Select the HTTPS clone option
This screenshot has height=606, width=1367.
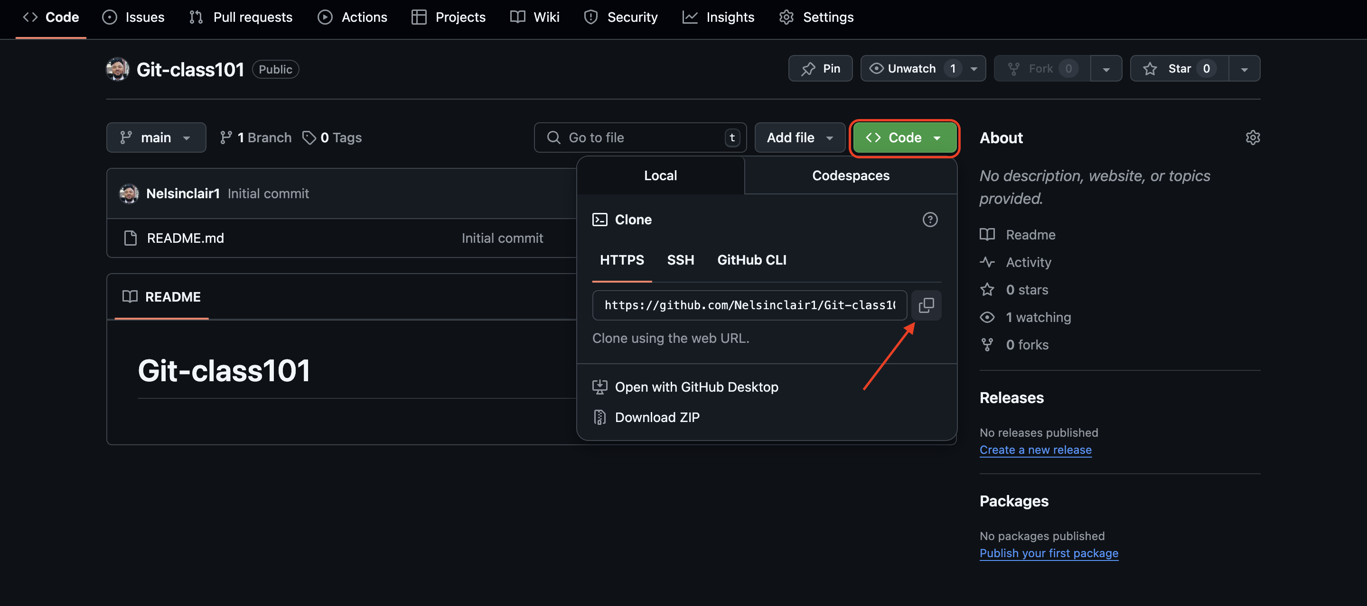tap(622, 260)
